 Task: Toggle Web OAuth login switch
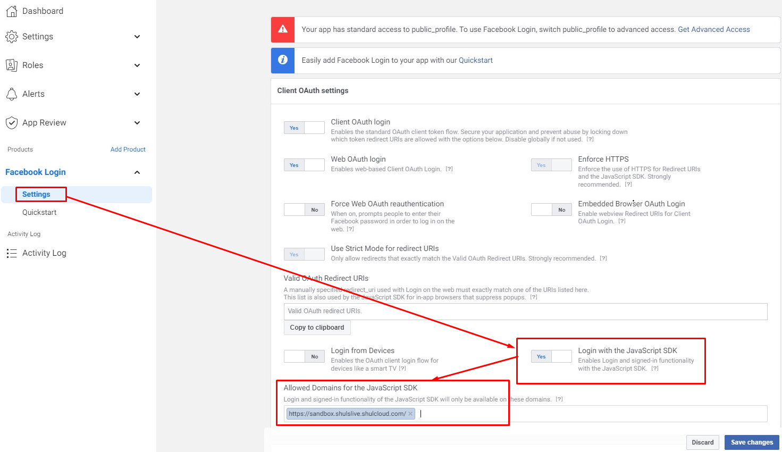304,165
